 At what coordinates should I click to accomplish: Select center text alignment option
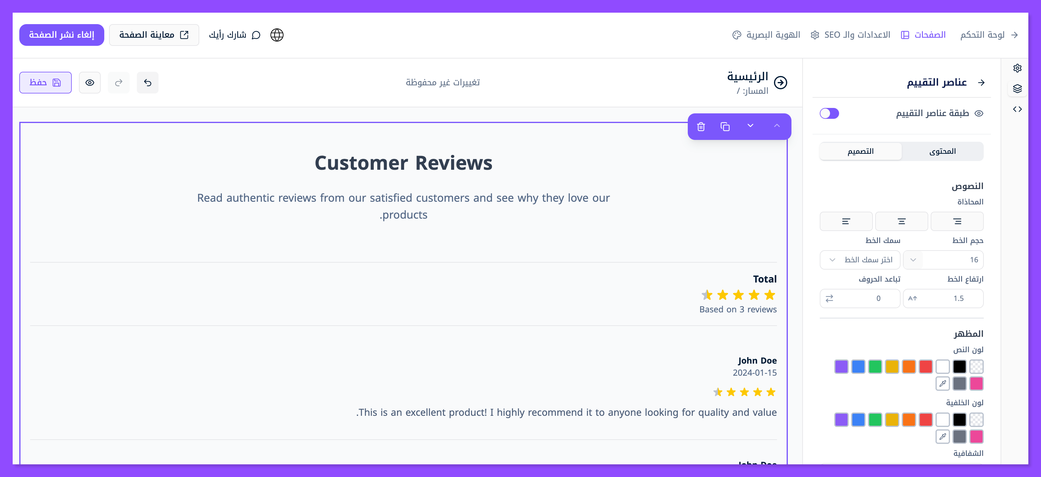901,221
